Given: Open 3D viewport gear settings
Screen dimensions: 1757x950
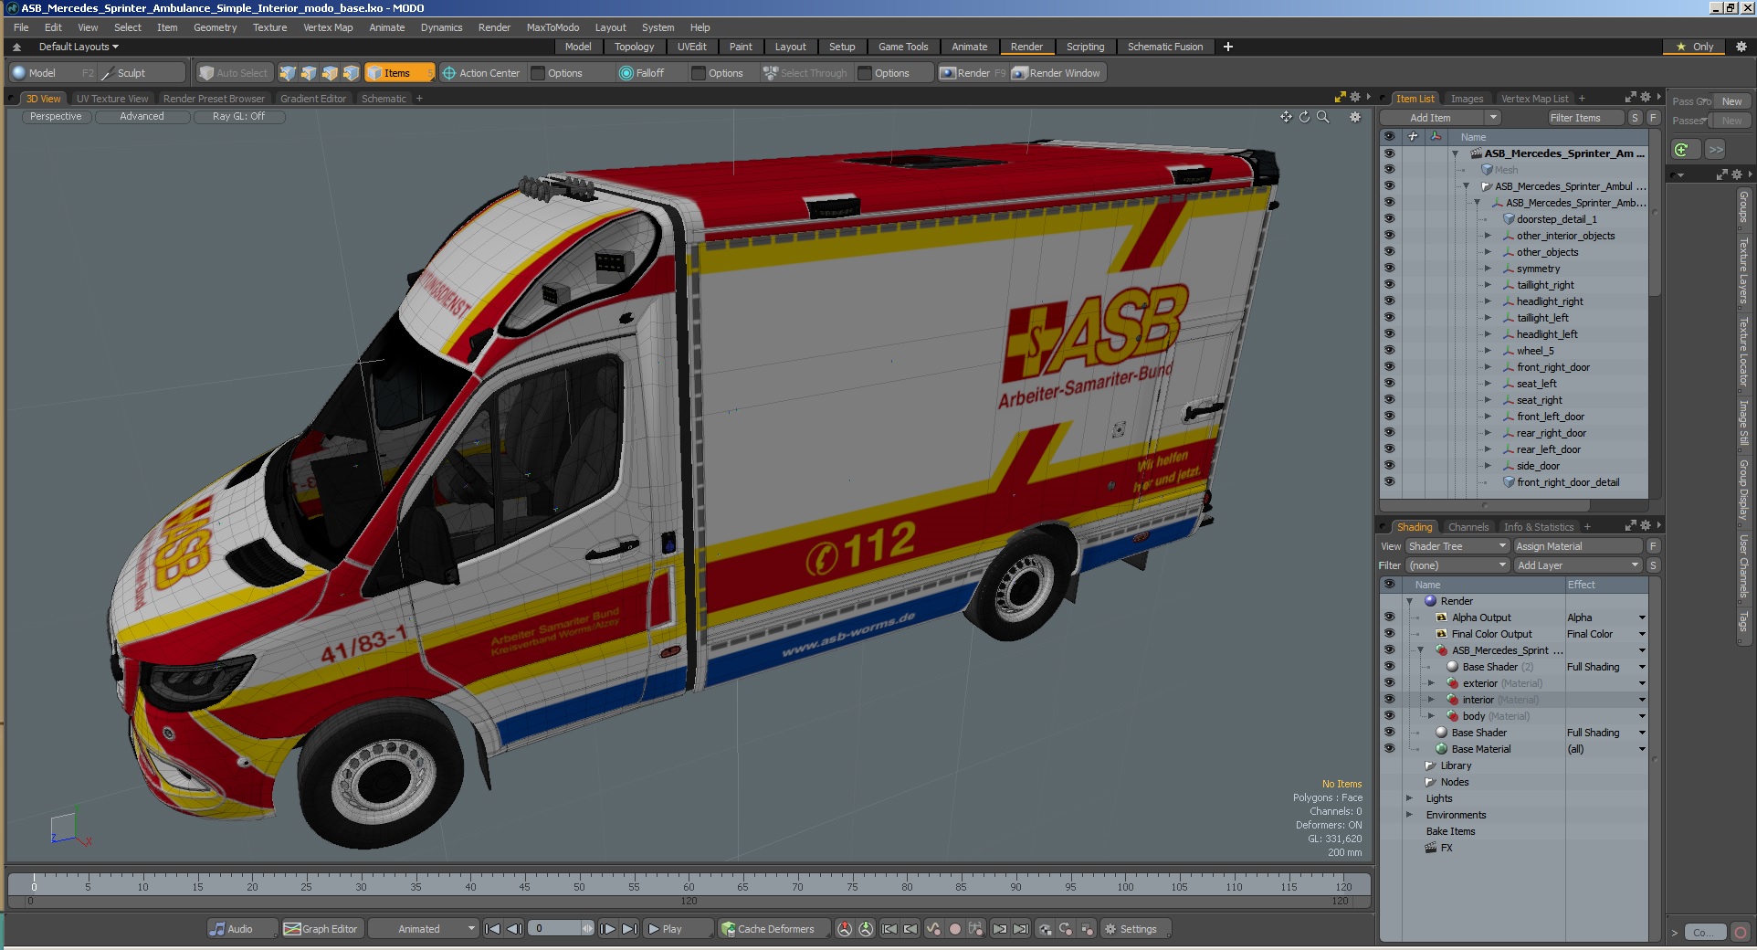Looking at the screenshot, I should 1355,117.
